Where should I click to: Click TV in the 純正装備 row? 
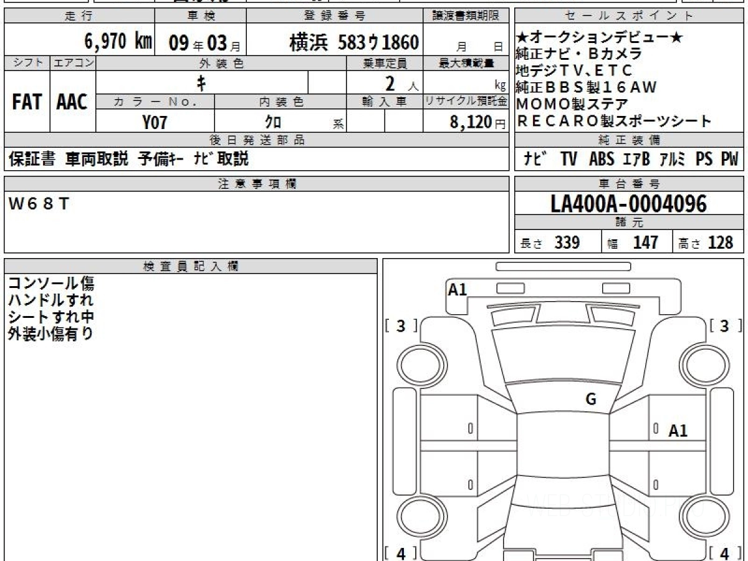pos(568,160)
